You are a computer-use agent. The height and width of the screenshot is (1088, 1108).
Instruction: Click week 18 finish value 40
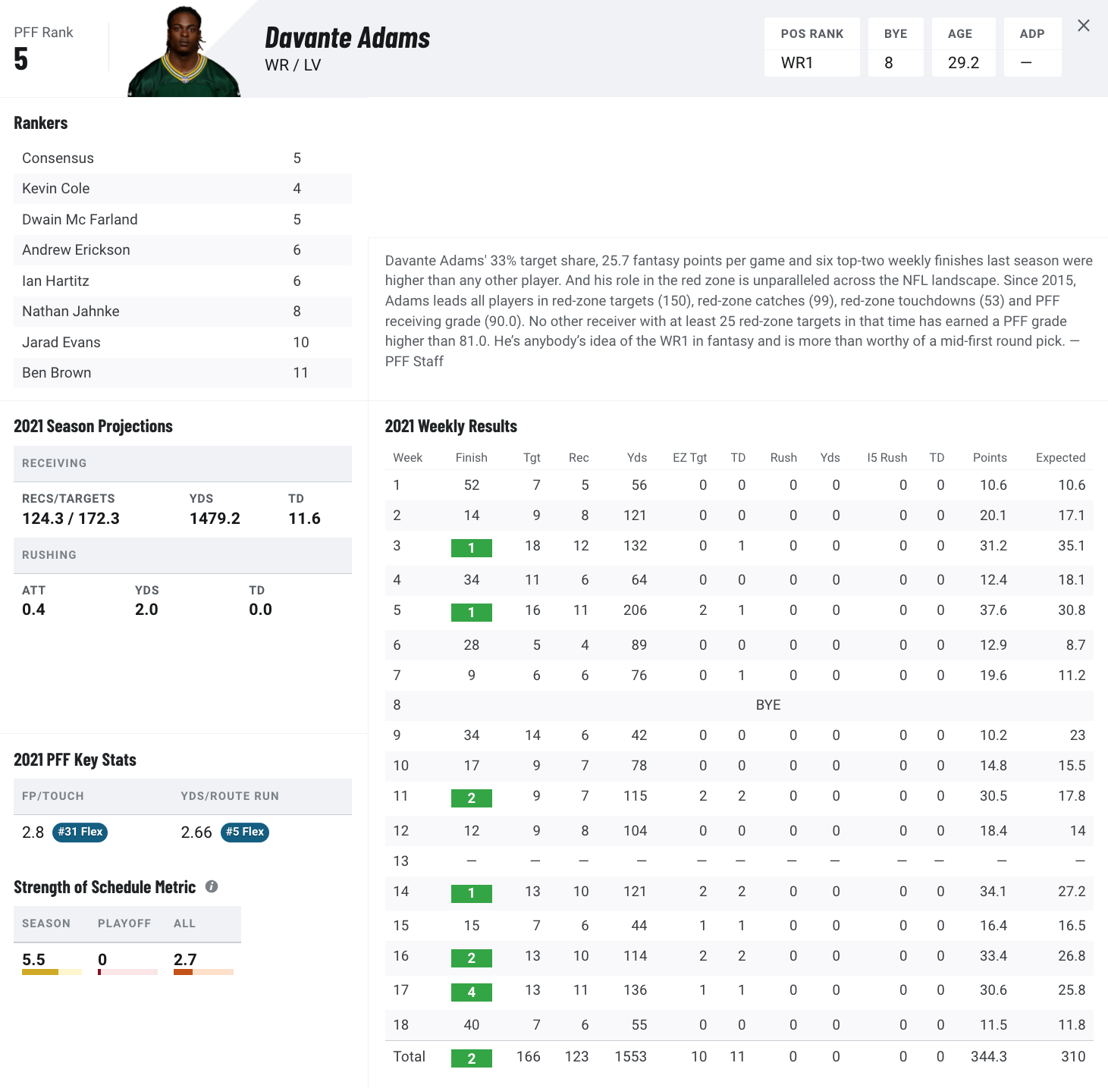[x=472, y=1025]
